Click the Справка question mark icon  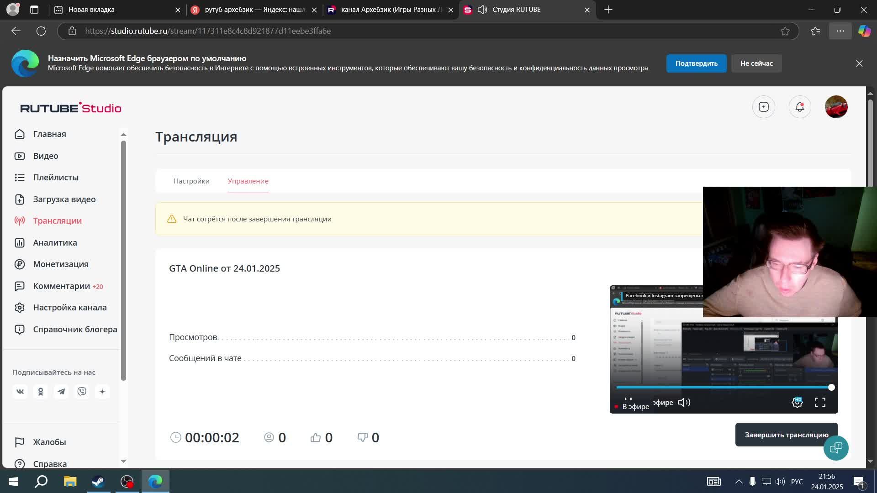20,464
